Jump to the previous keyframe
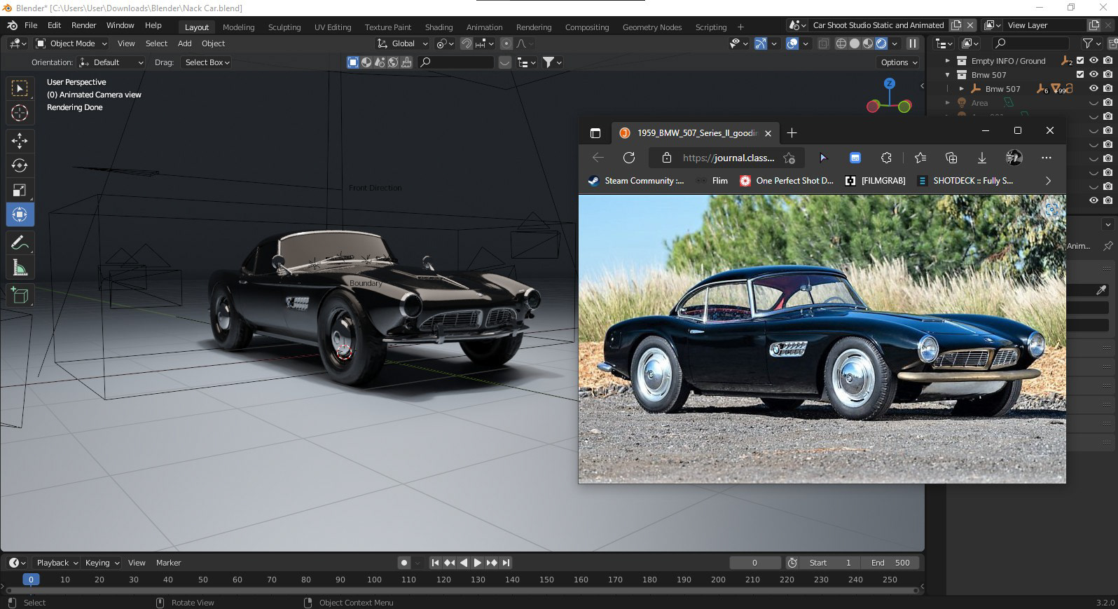 (449, 563)
